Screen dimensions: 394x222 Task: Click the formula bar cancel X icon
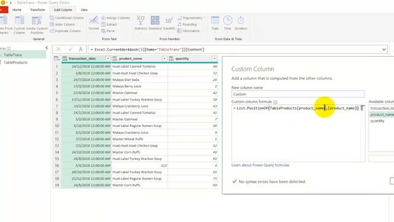(x=58, y=49)
